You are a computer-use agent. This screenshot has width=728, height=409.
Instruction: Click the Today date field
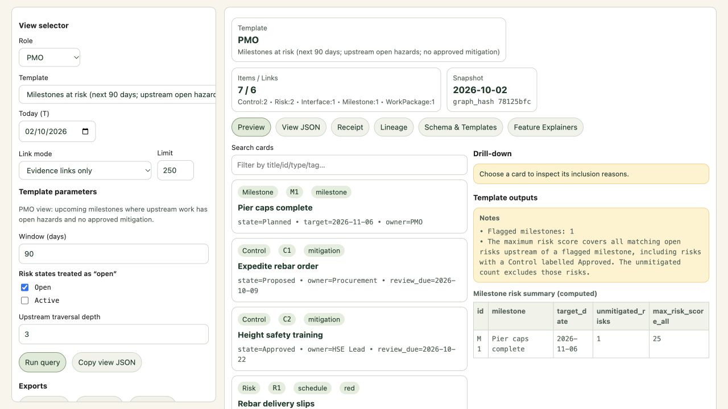click(57, 131)
